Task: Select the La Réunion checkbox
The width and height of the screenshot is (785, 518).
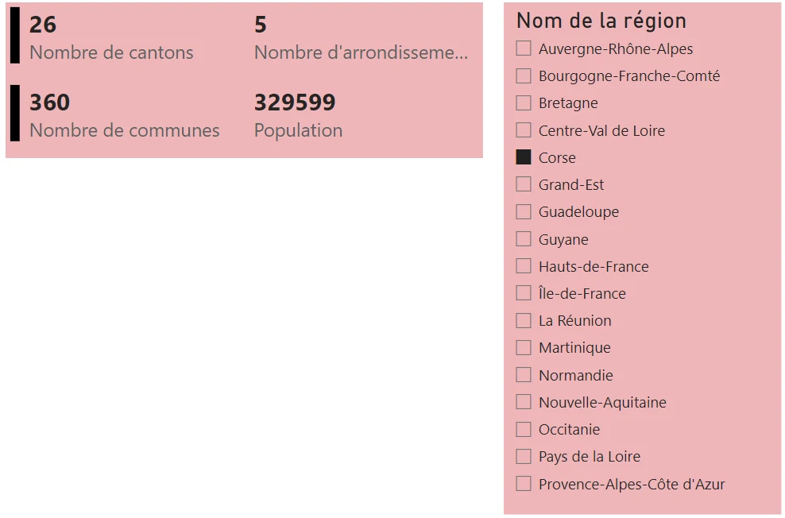Action: (x=524, y=320)
